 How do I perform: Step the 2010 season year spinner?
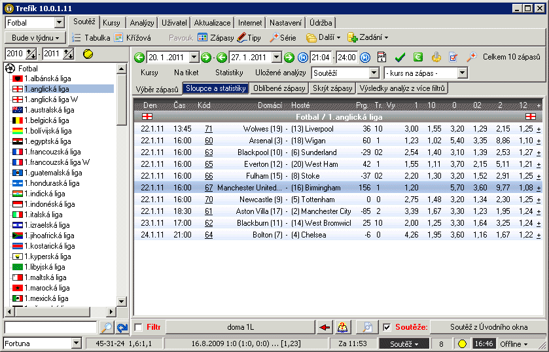coord(31,54)
